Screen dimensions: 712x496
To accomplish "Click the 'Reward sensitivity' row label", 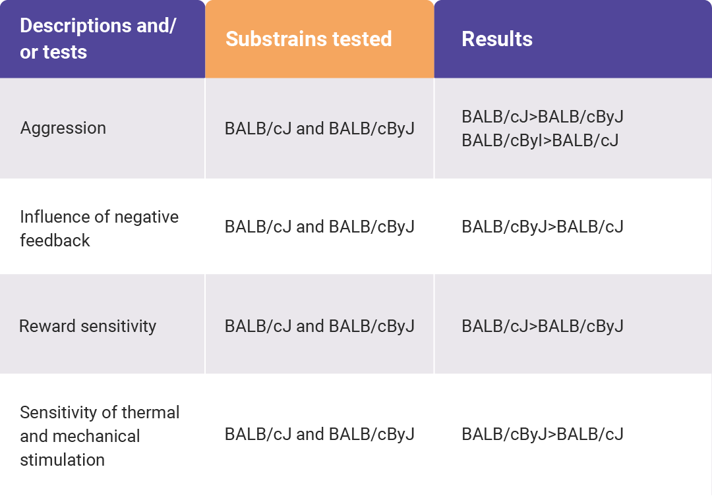I will 88,326.
